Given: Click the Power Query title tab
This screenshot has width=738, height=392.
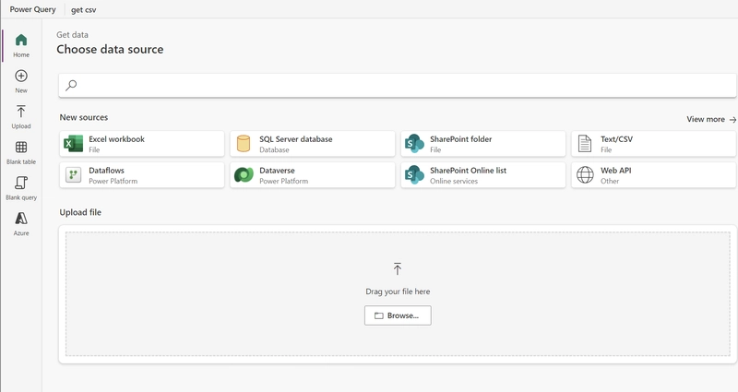Looking at the screenshot, I should tap(32, 9).
